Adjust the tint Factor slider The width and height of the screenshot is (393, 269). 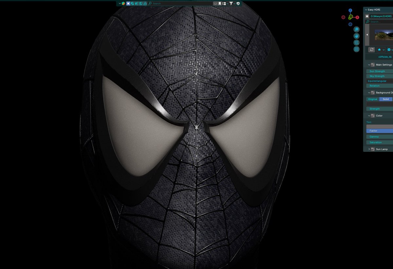380,131
